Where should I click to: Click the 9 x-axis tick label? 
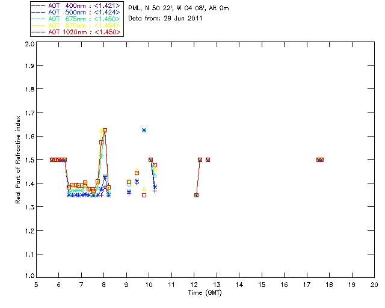click(126, 285)
